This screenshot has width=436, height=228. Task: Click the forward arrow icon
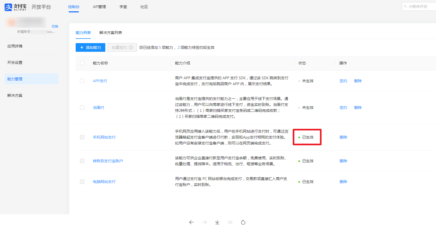click(x=204, y=222)
